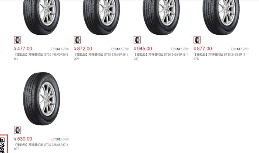Image resolution: width=259 pixels, height=153 pixels.
Task: Select small tire thumbnail above ¥539.00 price
Action: pyautogui.click(x=17, y=130)
